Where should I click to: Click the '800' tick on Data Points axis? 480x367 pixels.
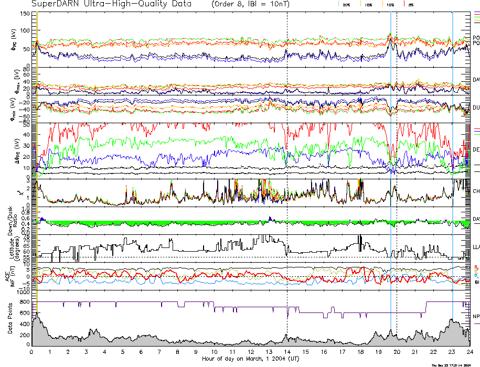point(25,302)
